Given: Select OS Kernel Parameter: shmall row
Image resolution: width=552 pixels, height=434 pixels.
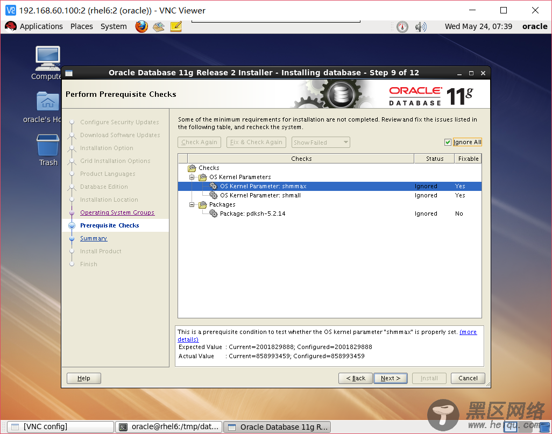Looking at the screenshot, I should pyautogui.click(x=329, y=195).
